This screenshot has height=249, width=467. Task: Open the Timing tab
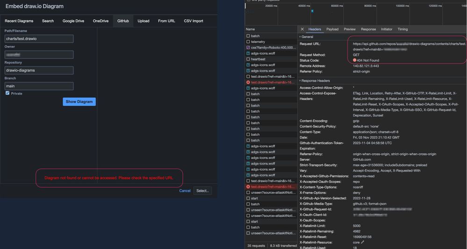coord(402,29)
